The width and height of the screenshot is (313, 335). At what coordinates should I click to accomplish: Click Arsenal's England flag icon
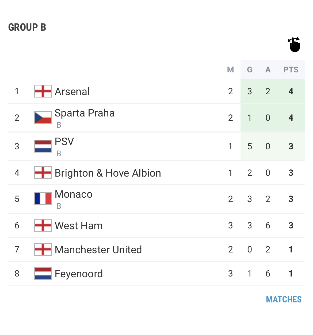(43, 91)
